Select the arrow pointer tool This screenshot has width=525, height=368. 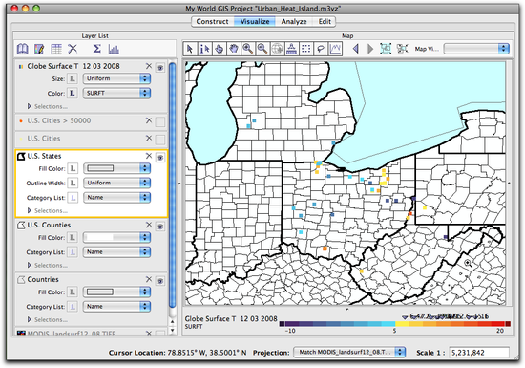click(190, 49)
